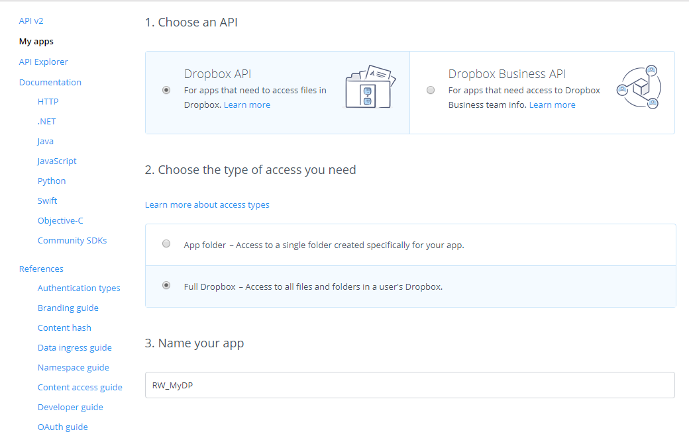Image resolution: width=689 pixels, height=434 pixels.
Task: Open Content access guide reference
Action: (x=80, y=388)
